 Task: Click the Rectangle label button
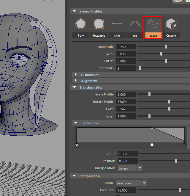click(99, 35)
